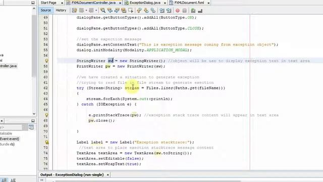Click the Uncomment code toolbar icon
323x182 pixels.
(200, 10)
